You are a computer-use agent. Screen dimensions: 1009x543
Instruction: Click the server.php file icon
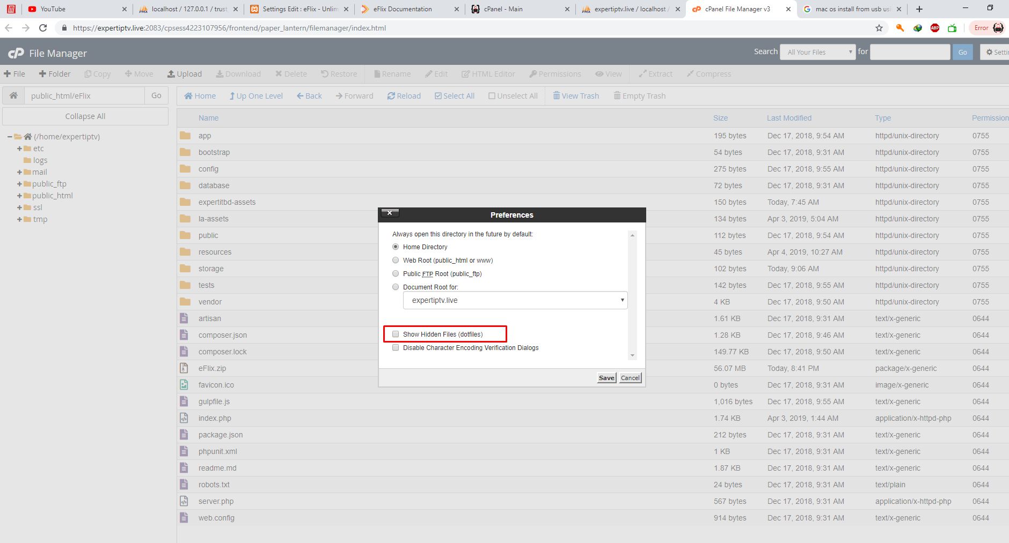click(x=184, y=501)
